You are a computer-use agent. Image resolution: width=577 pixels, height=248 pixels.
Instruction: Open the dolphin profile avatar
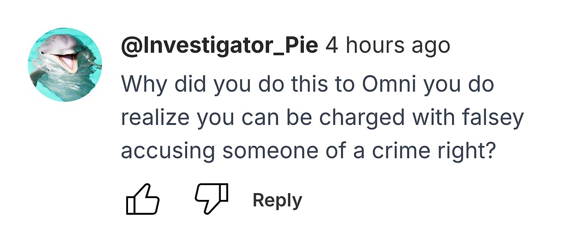click(x=65, y=65)
